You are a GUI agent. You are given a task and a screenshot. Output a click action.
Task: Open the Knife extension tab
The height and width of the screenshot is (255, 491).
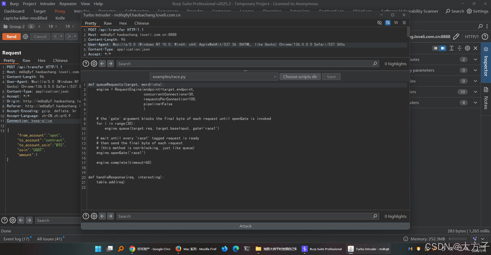point(60,18)
